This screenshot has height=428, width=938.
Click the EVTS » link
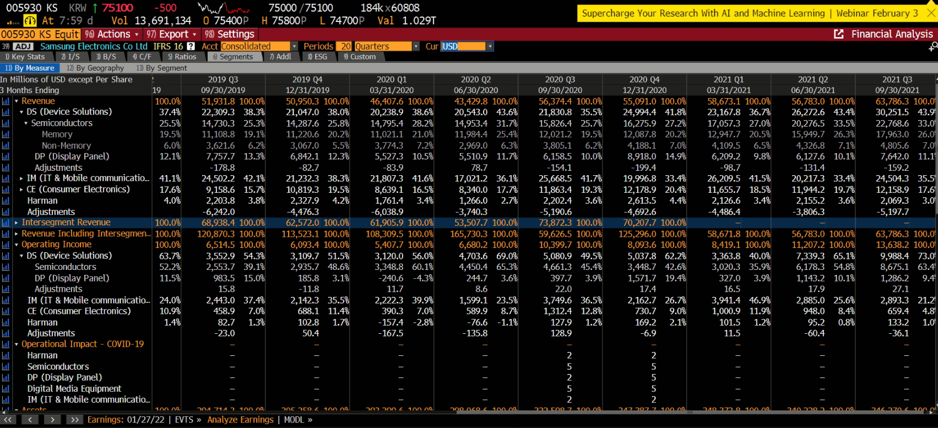point(188,420)
